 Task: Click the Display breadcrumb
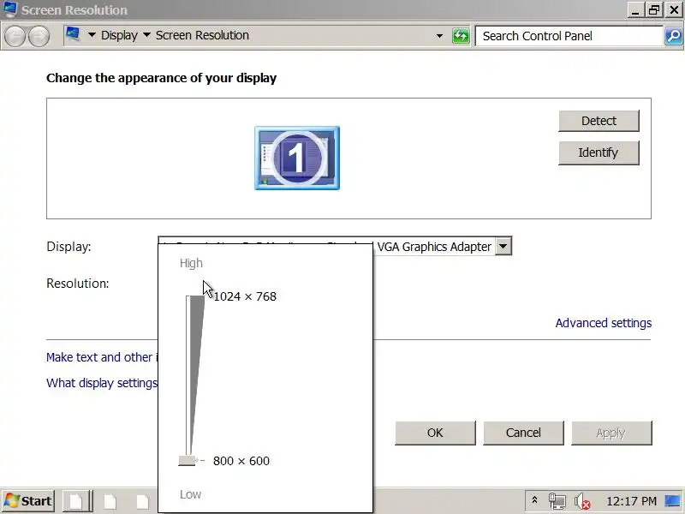(x=119, y=35)
